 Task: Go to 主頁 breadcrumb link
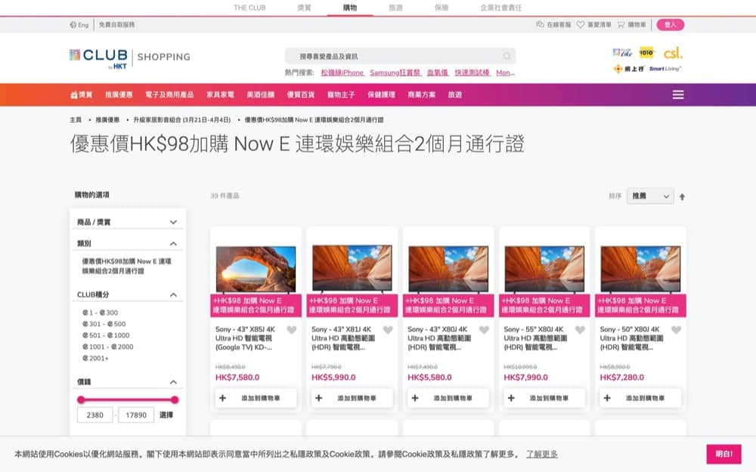coord(76,120)
